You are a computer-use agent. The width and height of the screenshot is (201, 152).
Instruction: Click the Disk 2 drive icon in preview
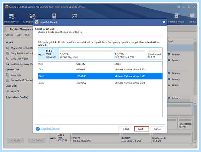(42, 54)
